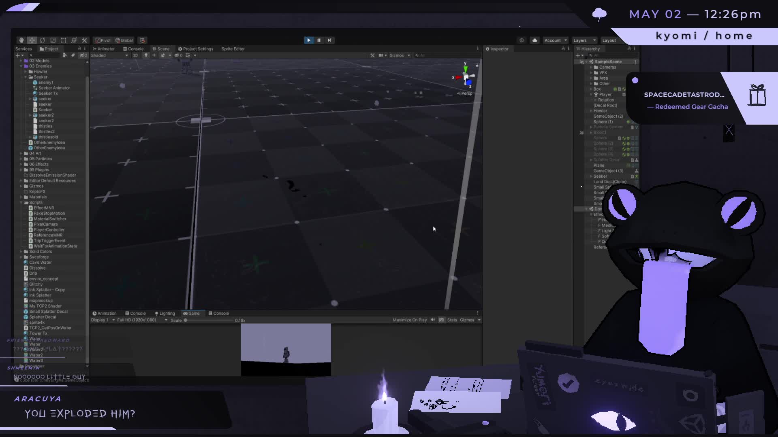Select the Rotate tool
The width and height of the screenshot is (778, 437).
point(42,40)
